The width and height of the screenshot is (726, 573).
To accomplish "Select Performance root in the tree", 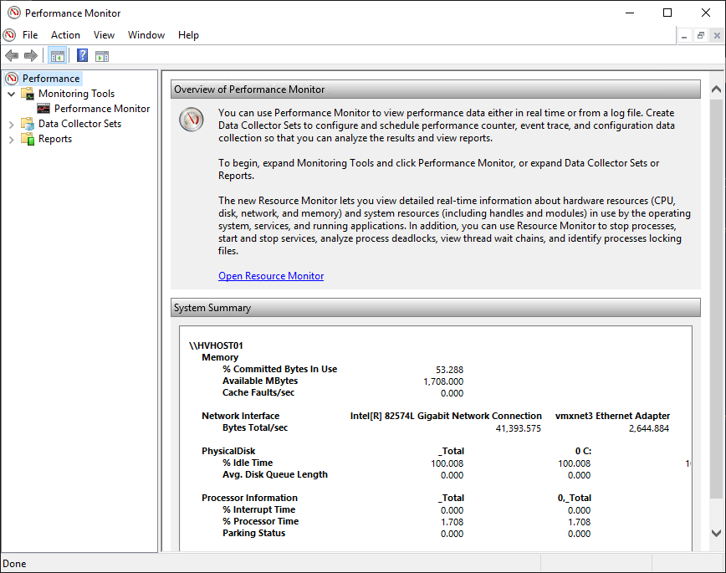I will pos(51,79).
